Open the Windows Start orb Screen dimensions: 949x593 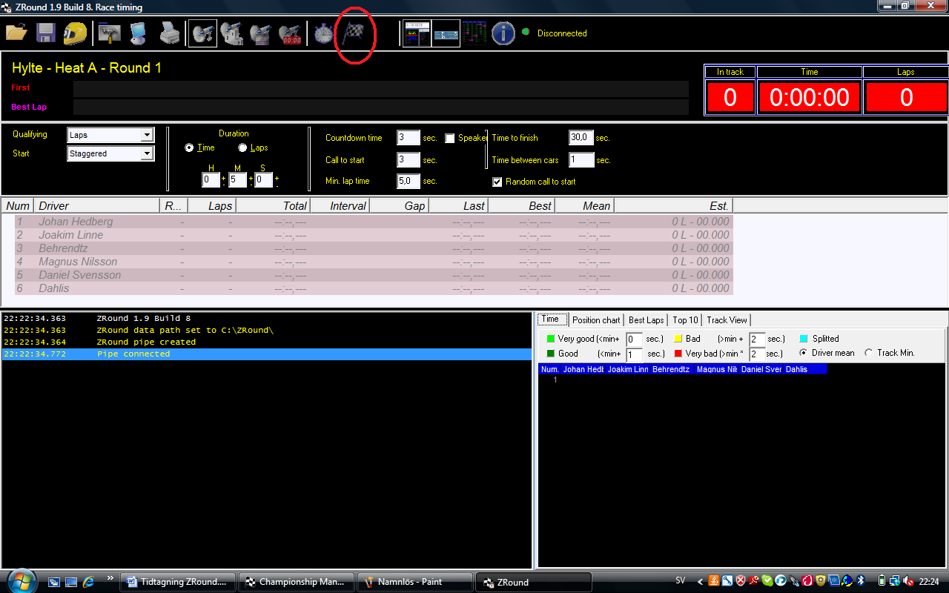click(20, 581)
